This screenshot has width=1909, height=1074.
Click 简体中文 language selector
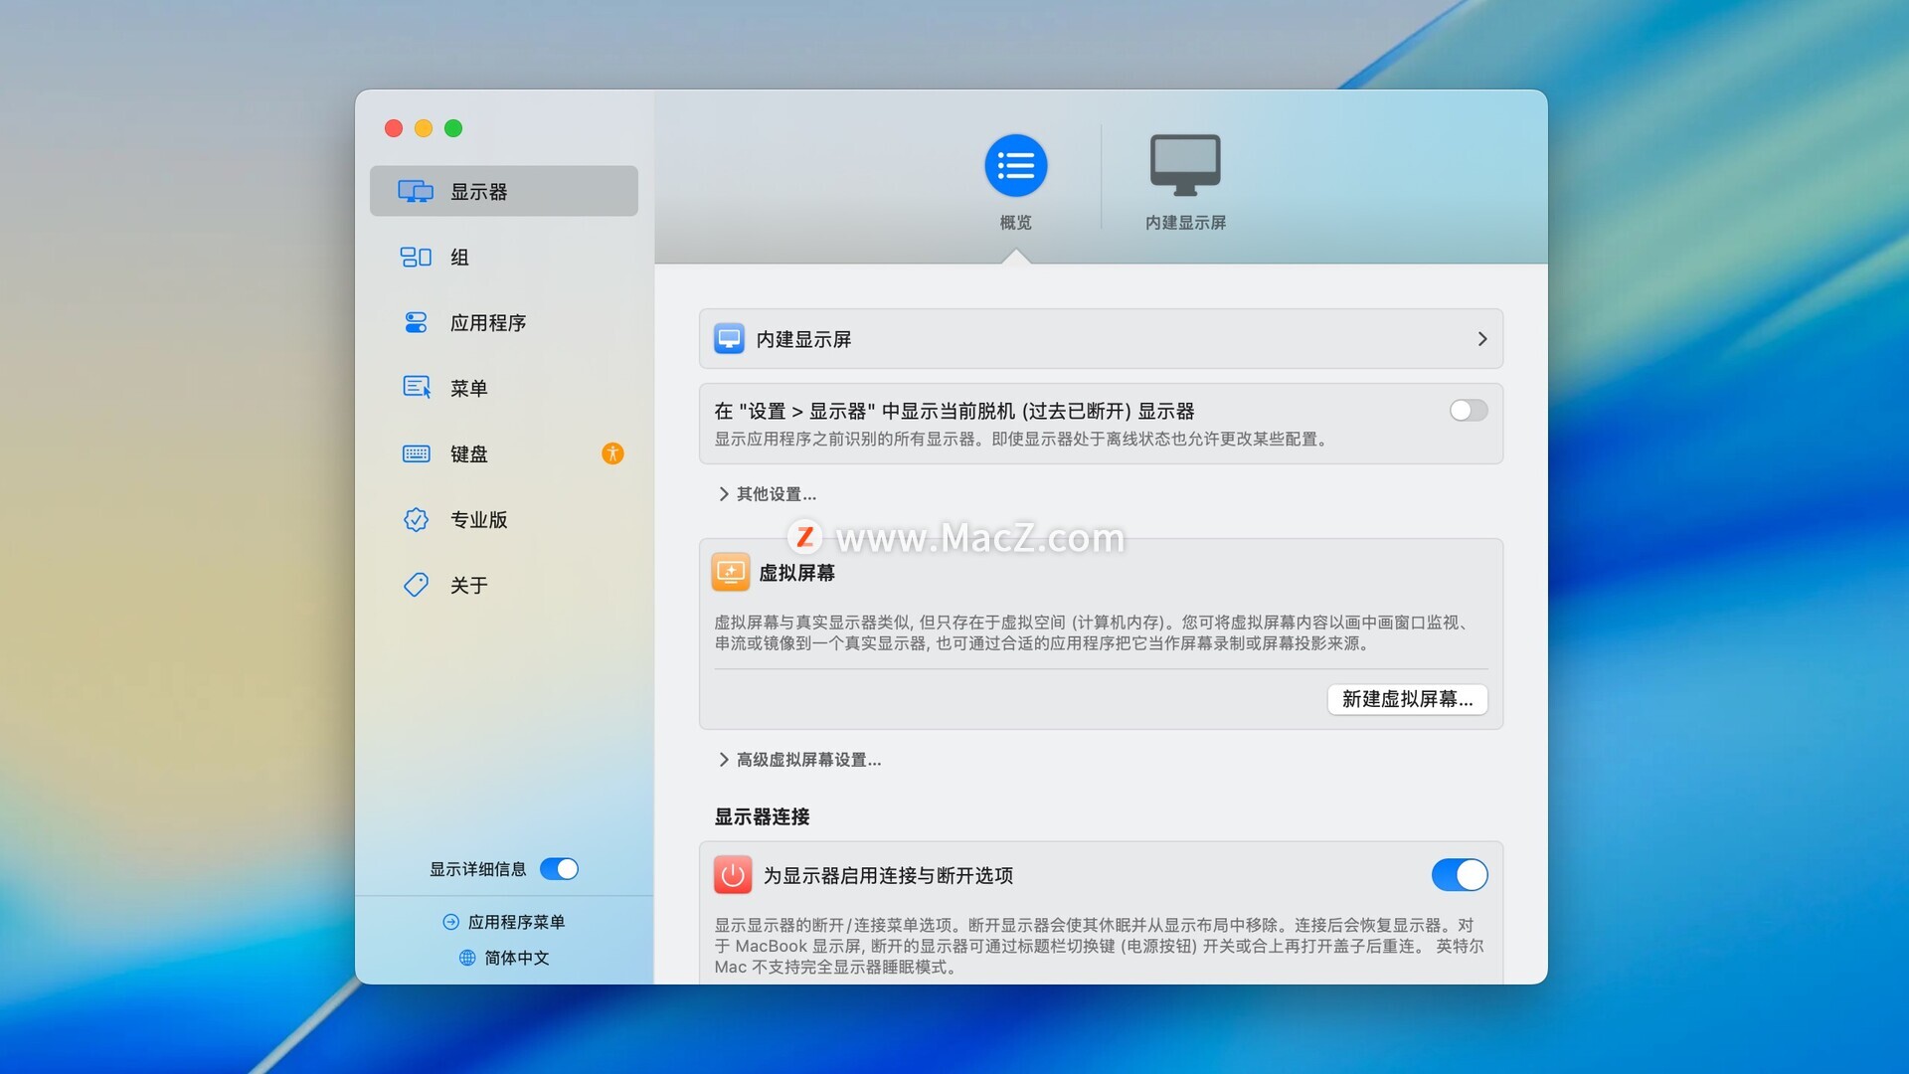point(504,958)
